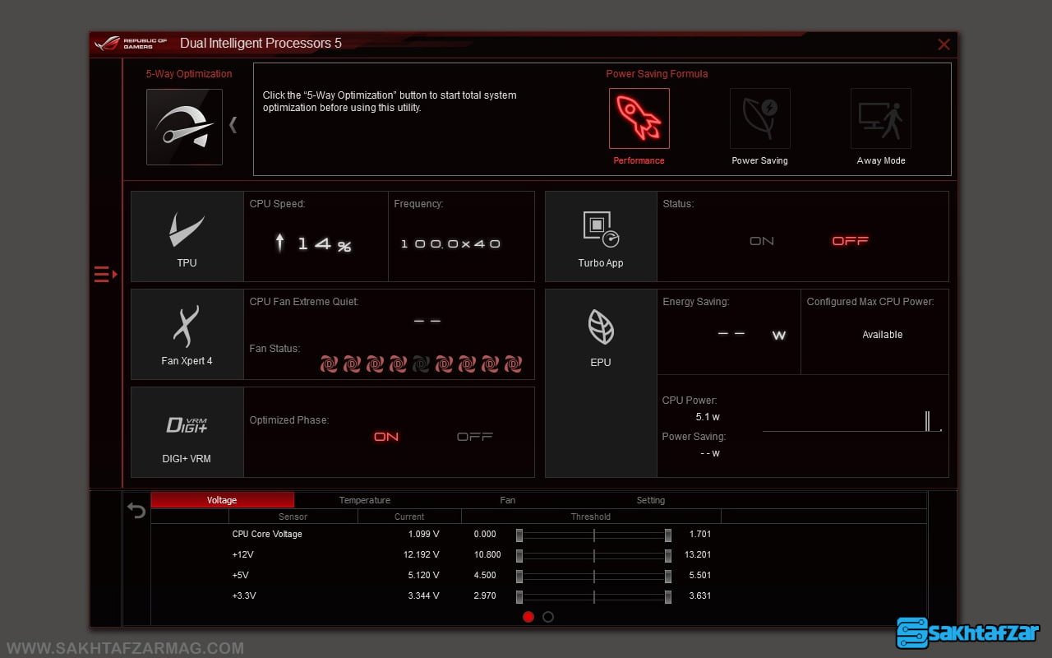Open the Fan Xpert 4 panel
Image resolution: width=1052 pixels, height=658 pixels.
click(187, 334)
